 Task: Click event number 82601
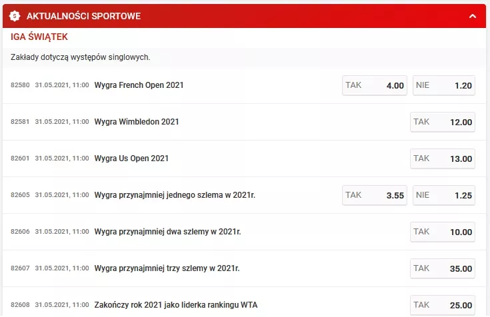point(20,158)
